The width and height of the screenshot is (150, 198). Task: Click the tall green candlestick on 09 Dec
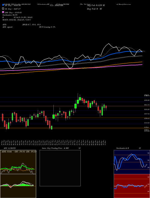tap(102, 111)
